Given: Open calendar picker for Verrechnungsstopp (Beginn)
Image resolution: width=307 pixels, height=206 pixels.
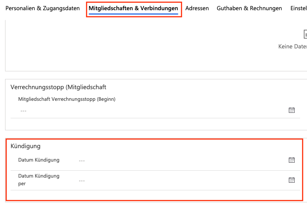Looking at the screenshot, I should (x=291, y=110).
